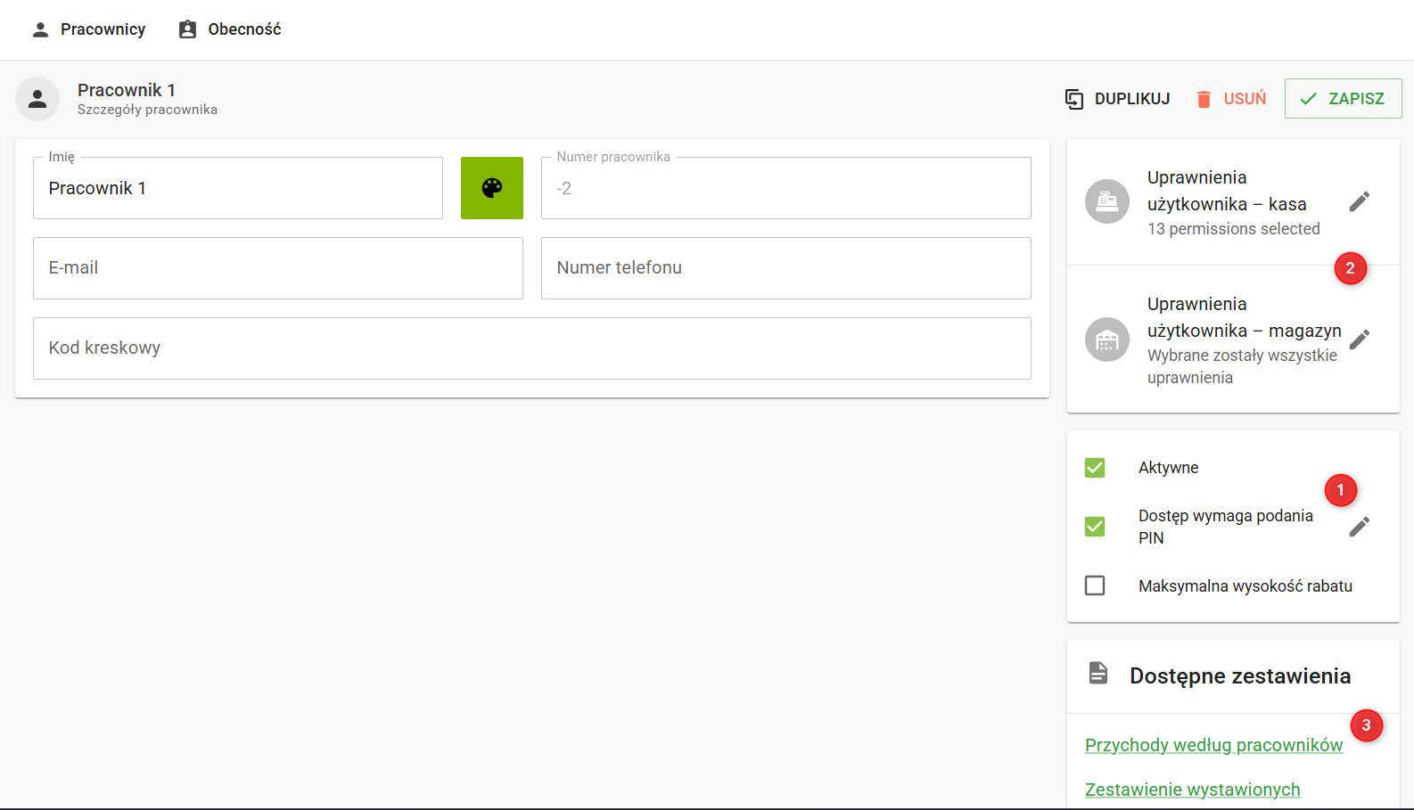Click the employee avatar icon beside Pracownik 1
1414x810 pixels.
coord(37,99)
